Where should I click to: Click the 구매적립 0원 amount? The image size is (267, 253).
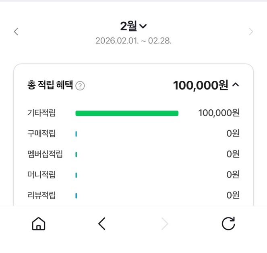click(233, 134)
